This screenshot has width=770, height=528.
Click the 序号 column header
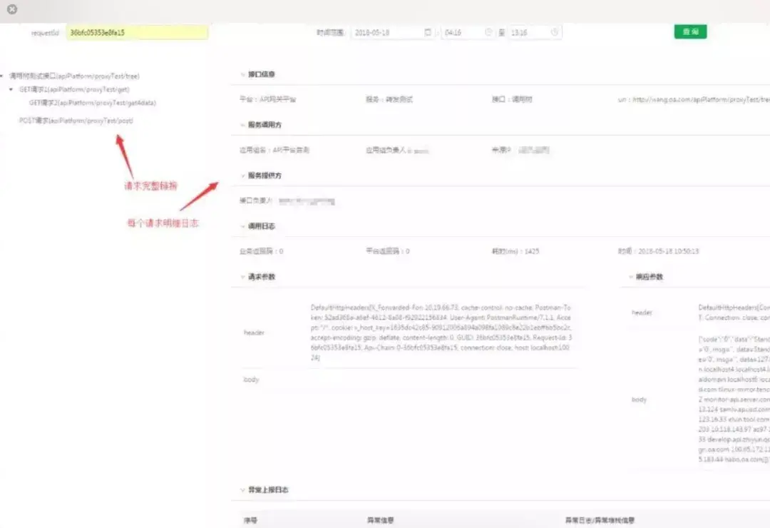pyautogui.click(x=250, y=520)
